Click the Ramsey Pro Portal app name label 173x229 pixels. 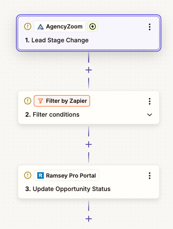pos(71,176)
